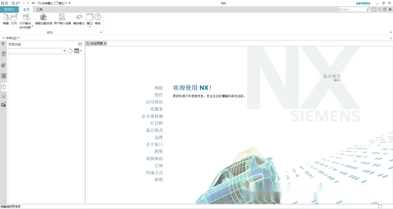Viewport: 393px width, 209px height.
Task: Click the 新建 (New) file icon
Action: tap(6, 18)
